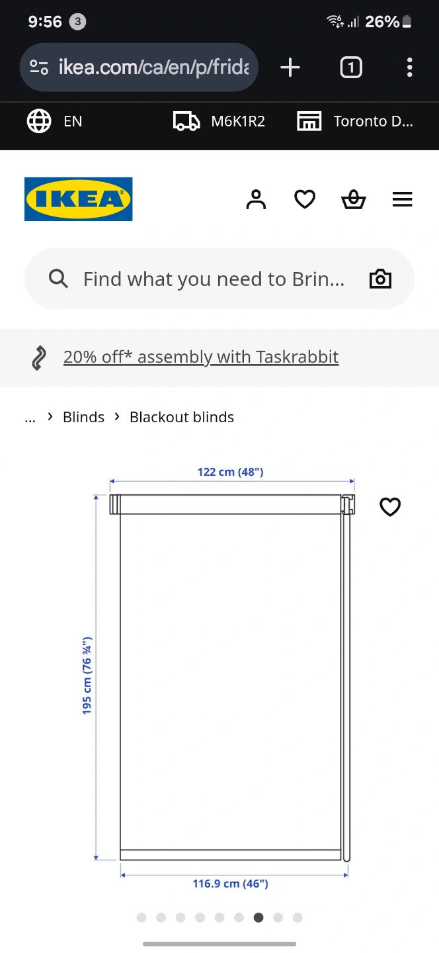Tap the magnifier search icon

[x=58, y=279]
